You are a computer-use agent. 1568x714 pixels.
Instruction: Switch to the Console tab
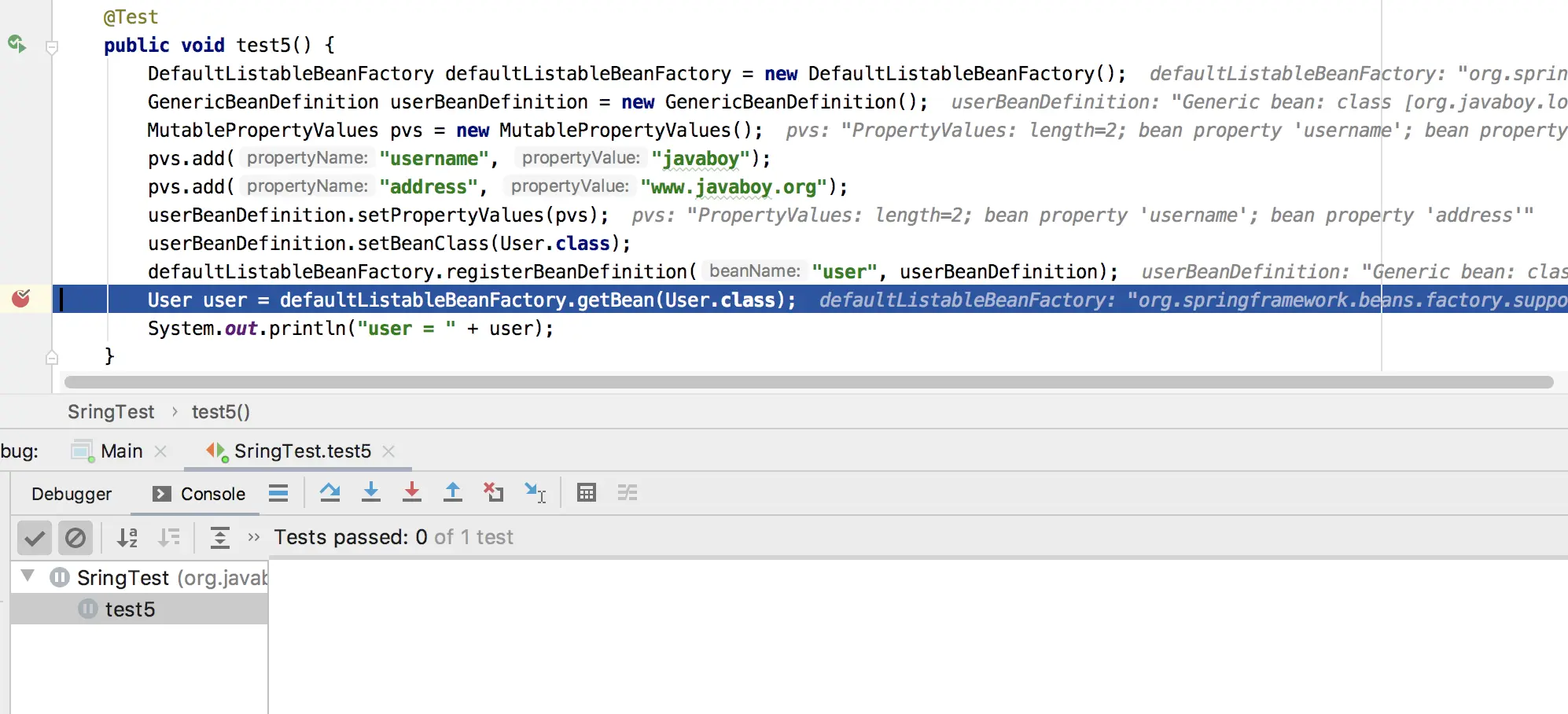point(199,494)
